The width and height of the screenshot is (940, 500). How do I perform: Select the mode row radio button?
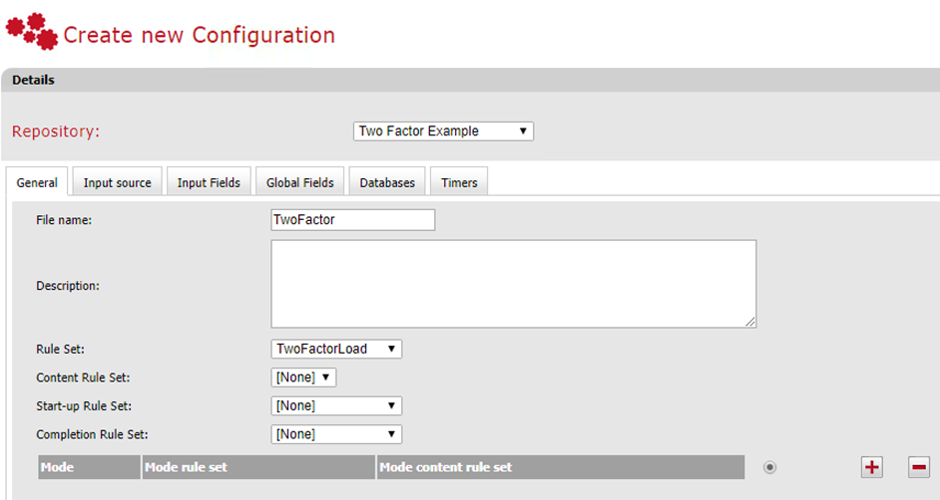tap(769, 466)
